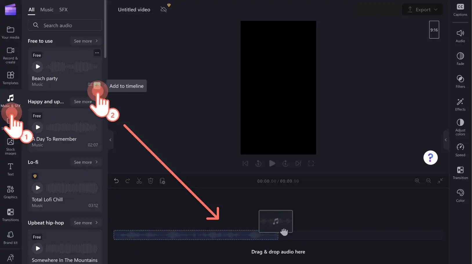The width and height of the screenshot is (472, 264).
Task: Click the split scissors icon in the timeline toolbar
Action: click(139, 181)
